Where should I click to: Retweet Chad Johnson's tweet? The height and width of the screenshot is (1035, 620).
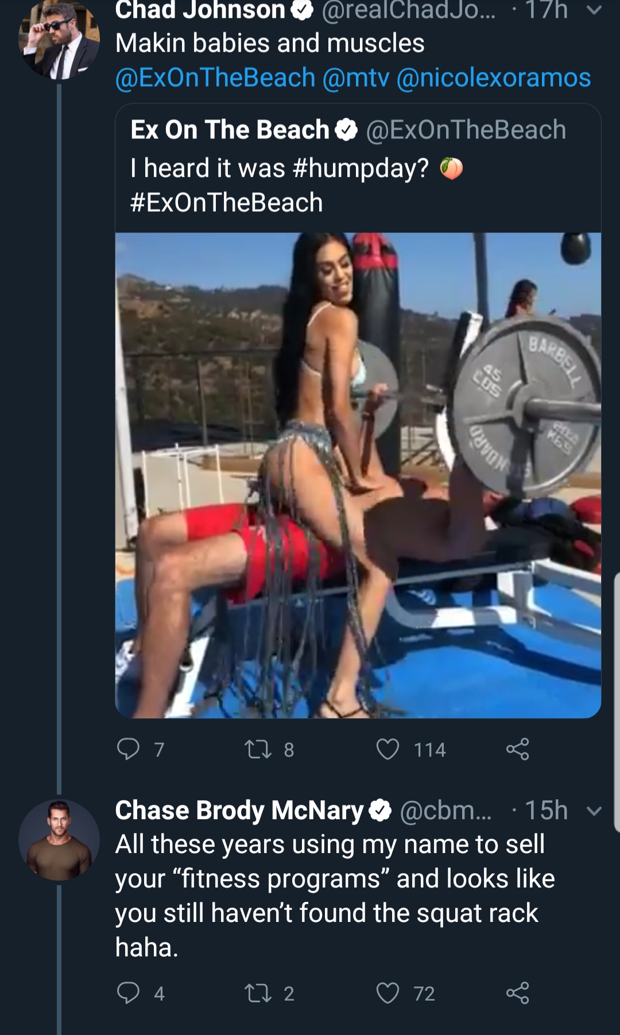tap(258, 749)
